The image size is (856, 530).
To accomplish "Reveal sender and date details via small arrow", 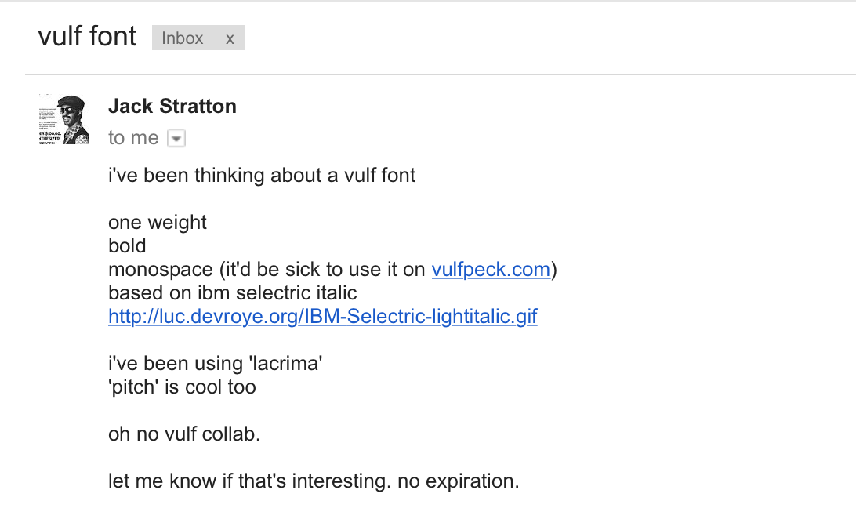I will (x=176, y=138).
